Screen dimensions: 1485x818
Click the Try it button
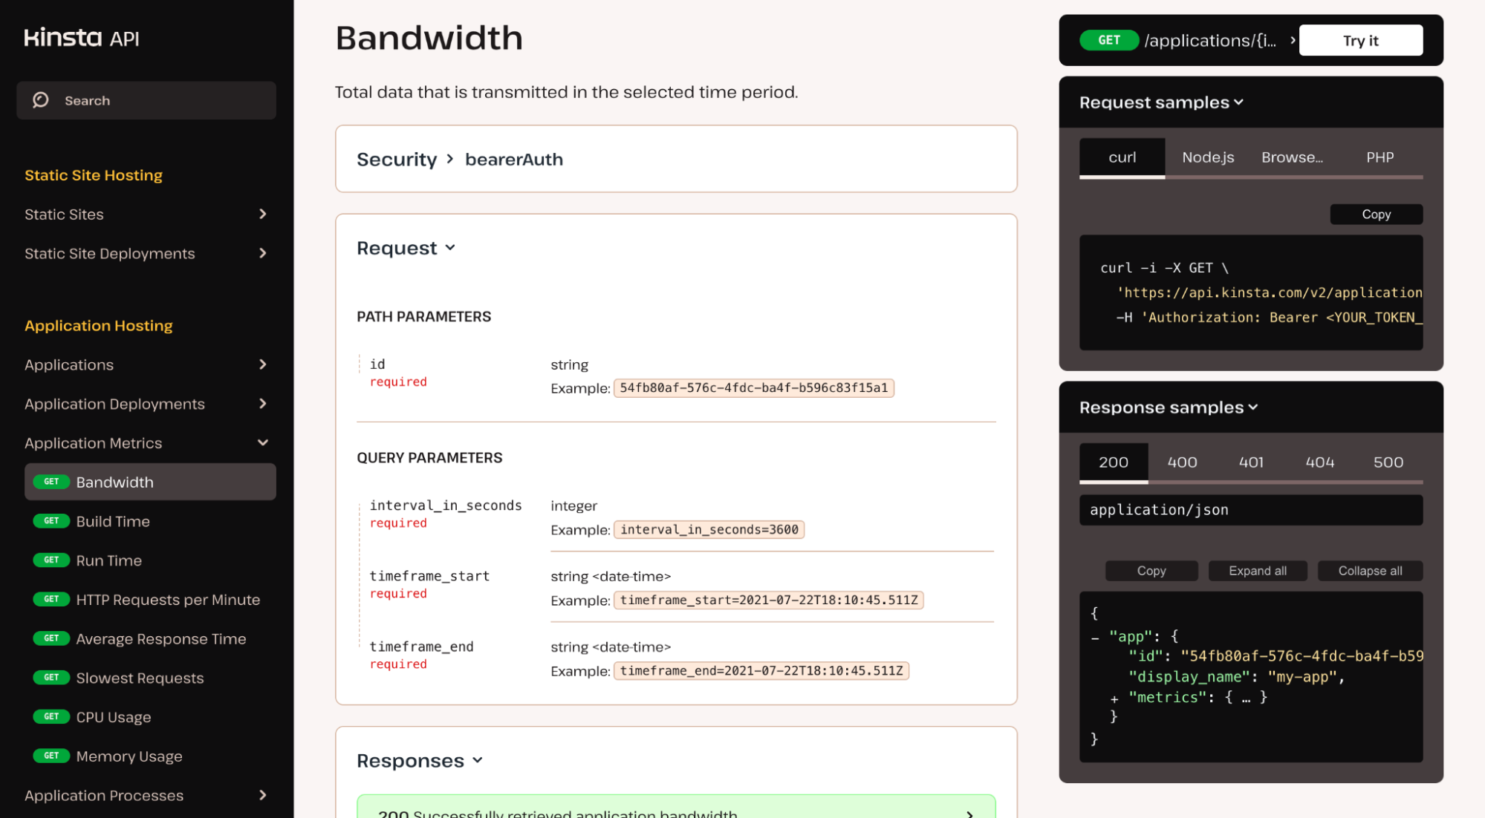pyautogui.click(x=1361, y=39)
